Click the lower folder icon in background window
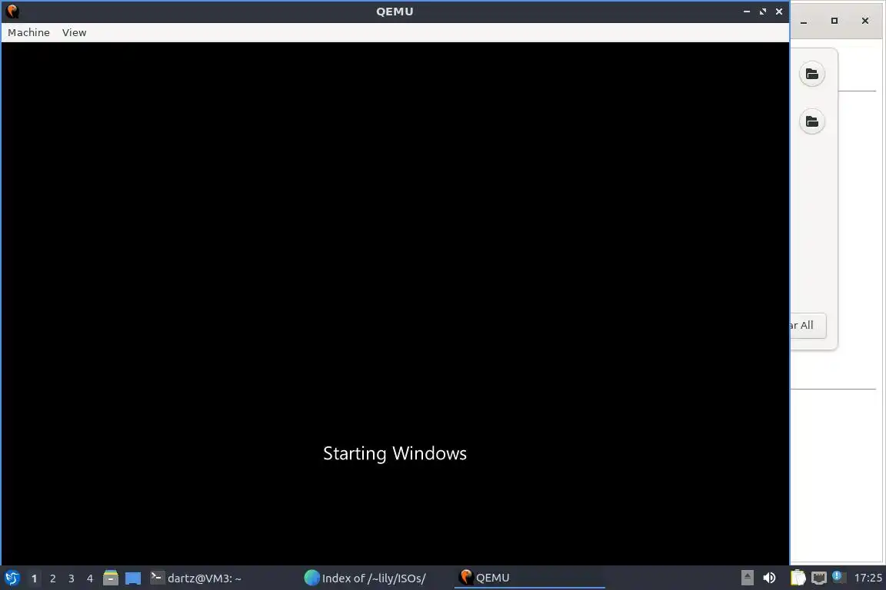 click(x=812, y=121)
